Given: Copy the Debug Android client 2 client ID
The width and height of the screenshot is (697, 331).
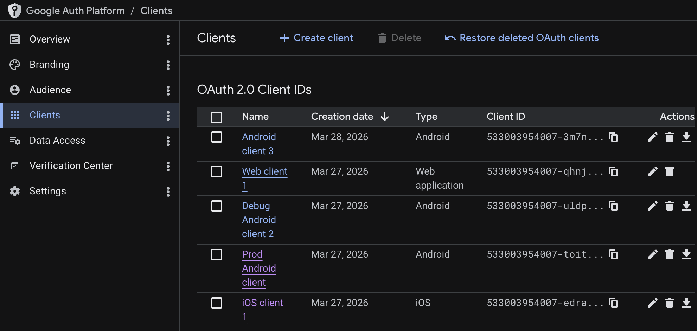Looking at the screenshot, I should [613, 206].
